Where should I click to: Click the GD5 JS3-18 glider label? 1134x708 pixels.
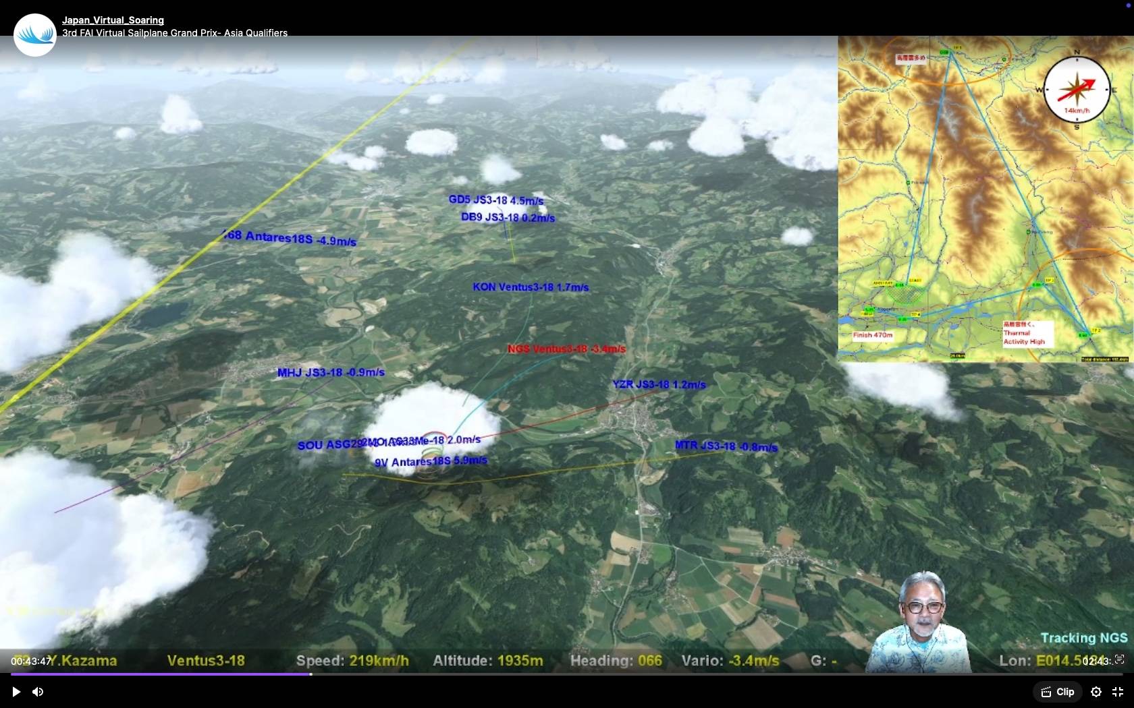(496, 200)
